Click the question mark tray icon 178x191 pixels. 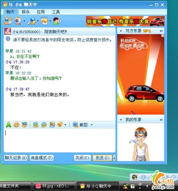[x=132, y=186]
